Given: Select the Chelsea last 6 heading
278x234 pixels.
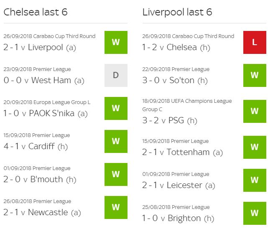Looking at the screenshot, I should coord(36,12).
